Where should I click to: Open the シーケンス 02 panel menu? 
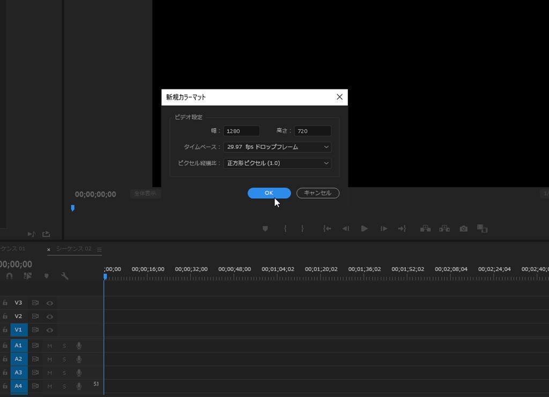pos(99,249)
